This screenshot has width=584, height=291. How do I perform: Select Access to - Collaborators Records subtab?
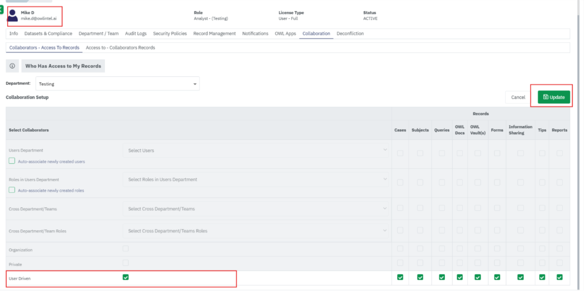pyautogui.click(x=120, y=48)
